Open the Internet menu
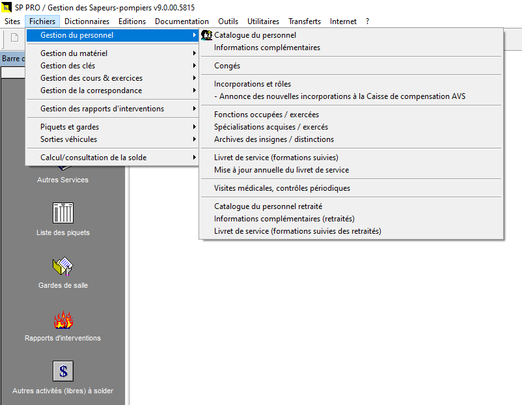Screen dimensions: 522x405 click(x=343, y=21)
